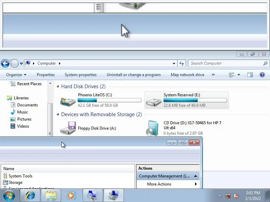Open the recent pages dropdown arrow
This screenshot has width=270, height=202.
point(21,63)
